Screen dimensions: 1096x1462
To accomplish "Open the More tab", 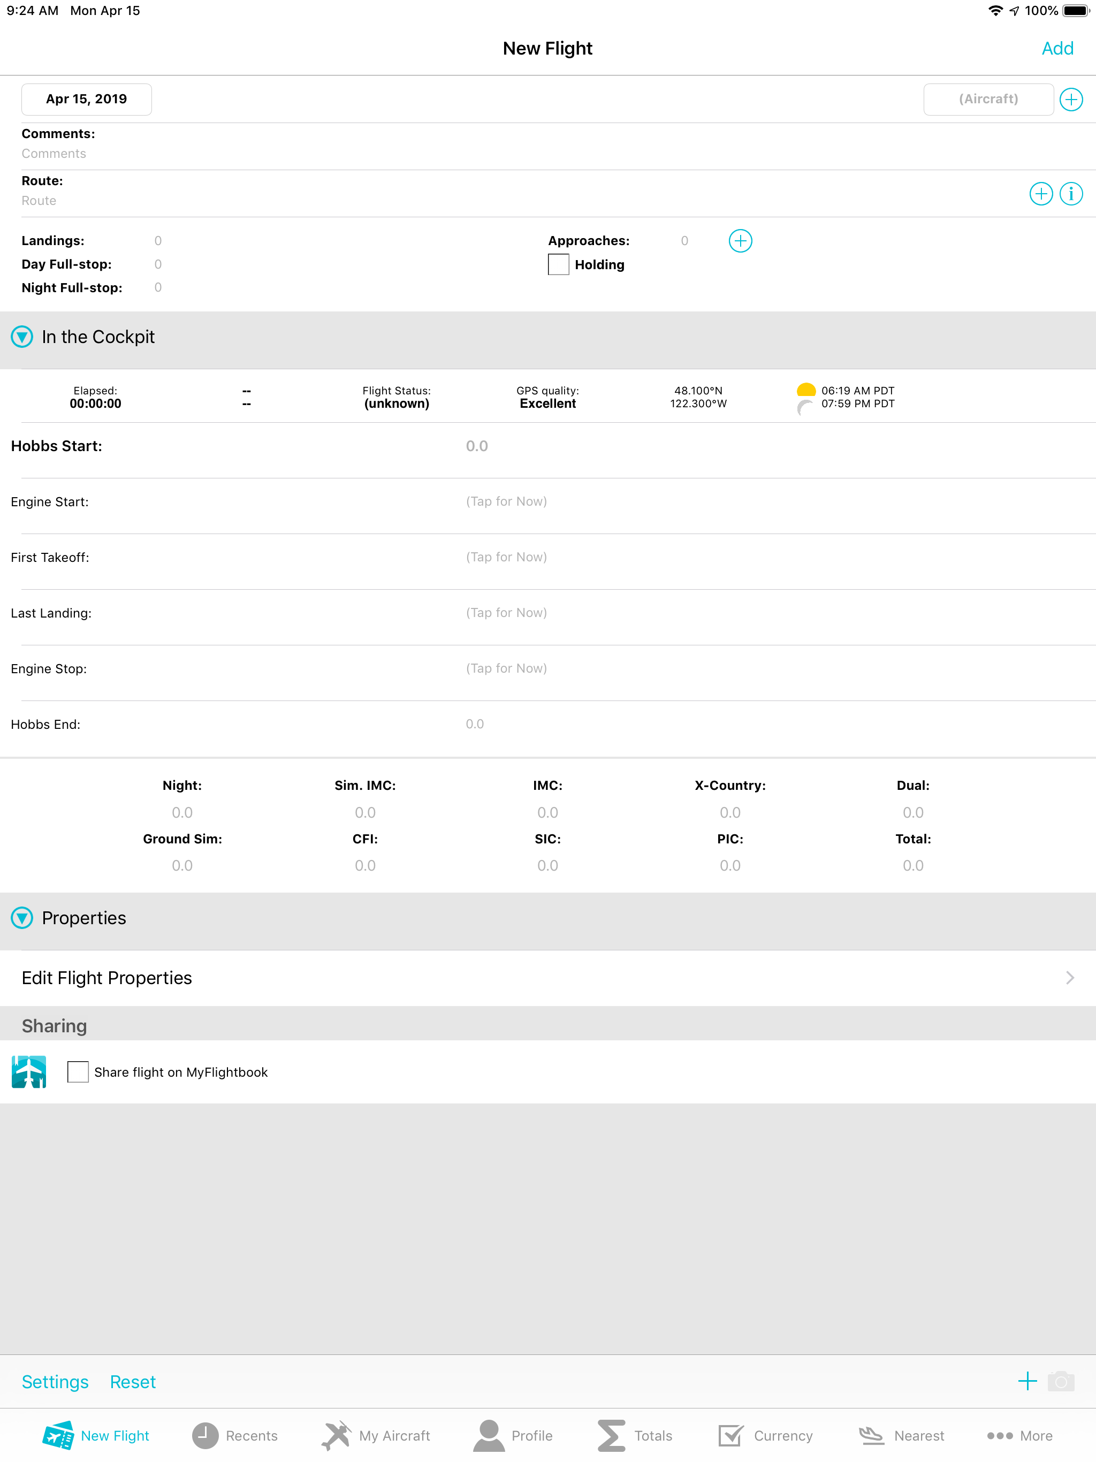I will (x=1019, y=1435).
